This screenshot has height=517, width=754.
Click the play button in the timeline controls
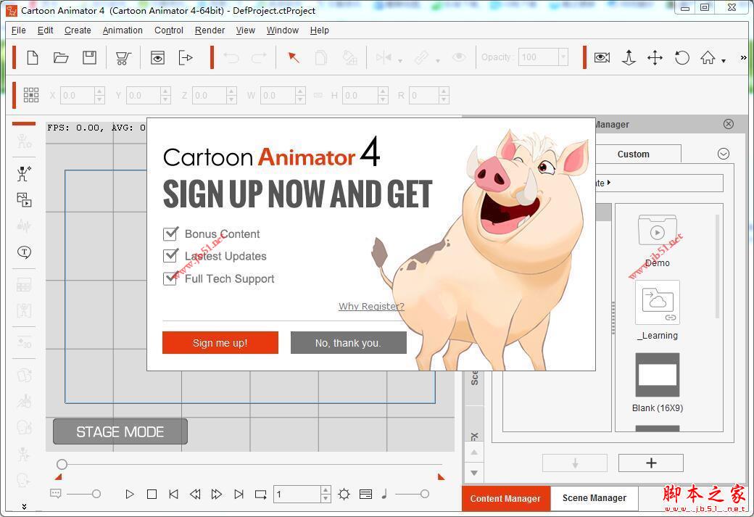(x=129, y=494)
